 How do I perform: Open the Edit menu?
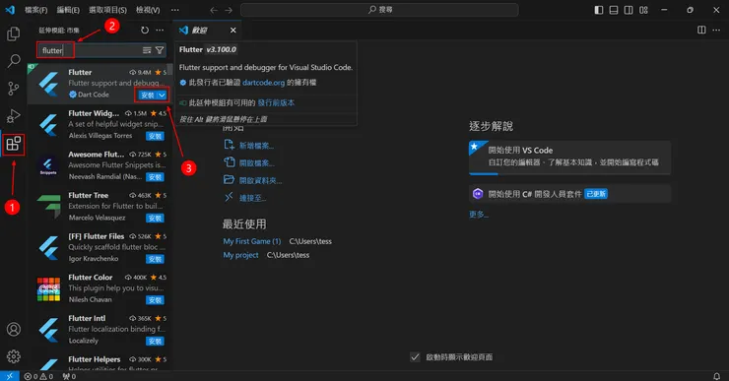point(68,10)
